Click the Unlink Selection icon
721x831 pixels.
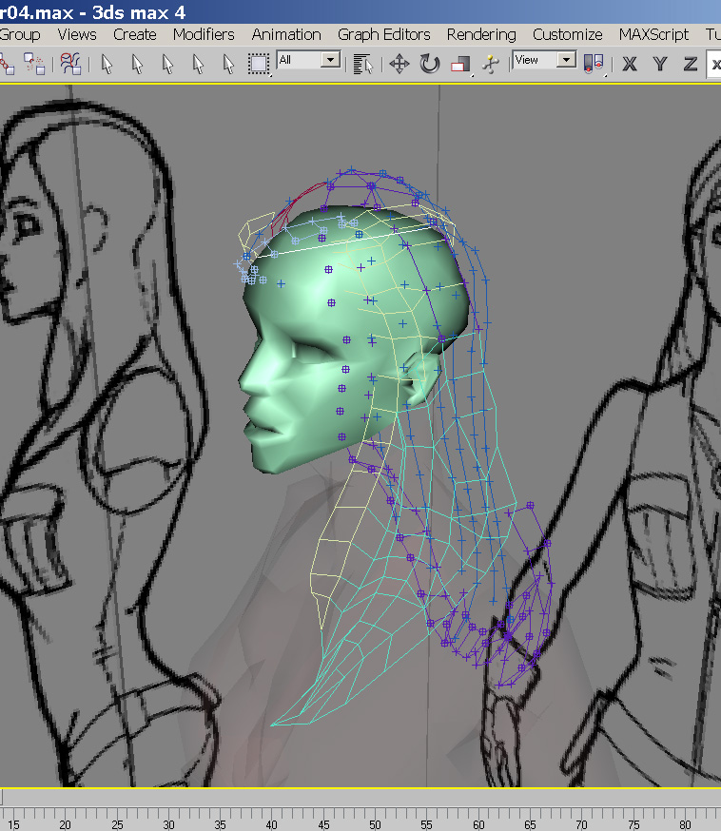(x=34, y=64)
